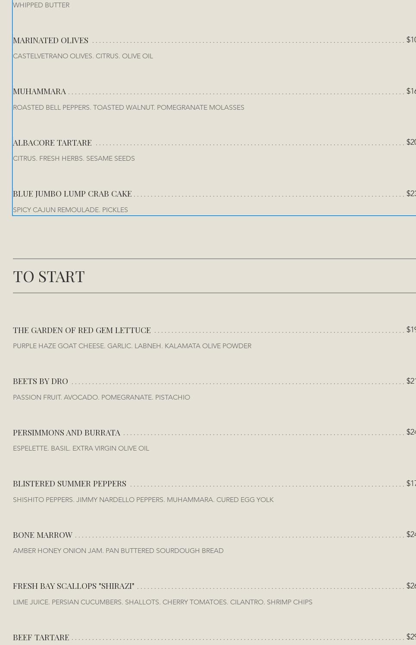The image size is (416, 645).
Task: Click the Beef Tartare item title
Action: coord(41,638)
